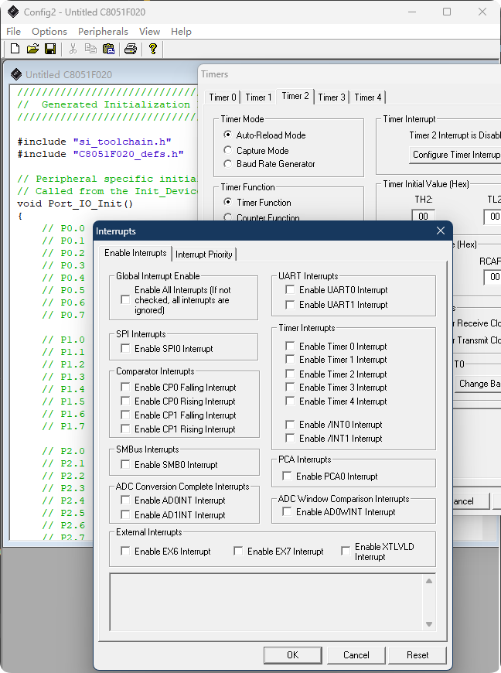Click the Save floppy disk icon
The width and height of the screenshot is (501, 673).
pyautogui.click(x=50, y=49)
